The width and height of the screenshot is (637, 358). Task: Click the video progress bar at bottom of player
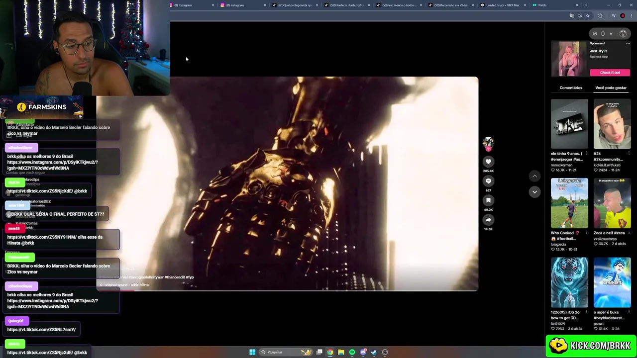pyautogui.click(x=287, y=290)
